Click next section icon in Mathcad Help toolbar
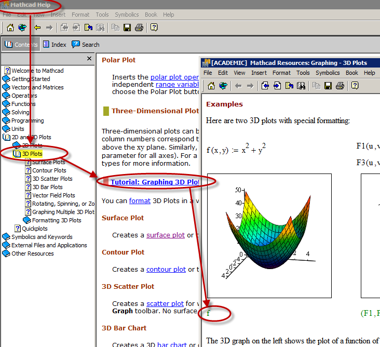Viewport: 380px width, 347px height. 76,28
